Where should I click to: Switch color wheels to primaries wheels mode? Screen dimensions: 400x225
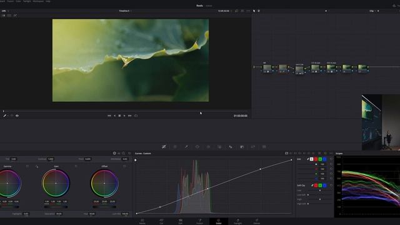pyautogui.click(x=114, y=153)
